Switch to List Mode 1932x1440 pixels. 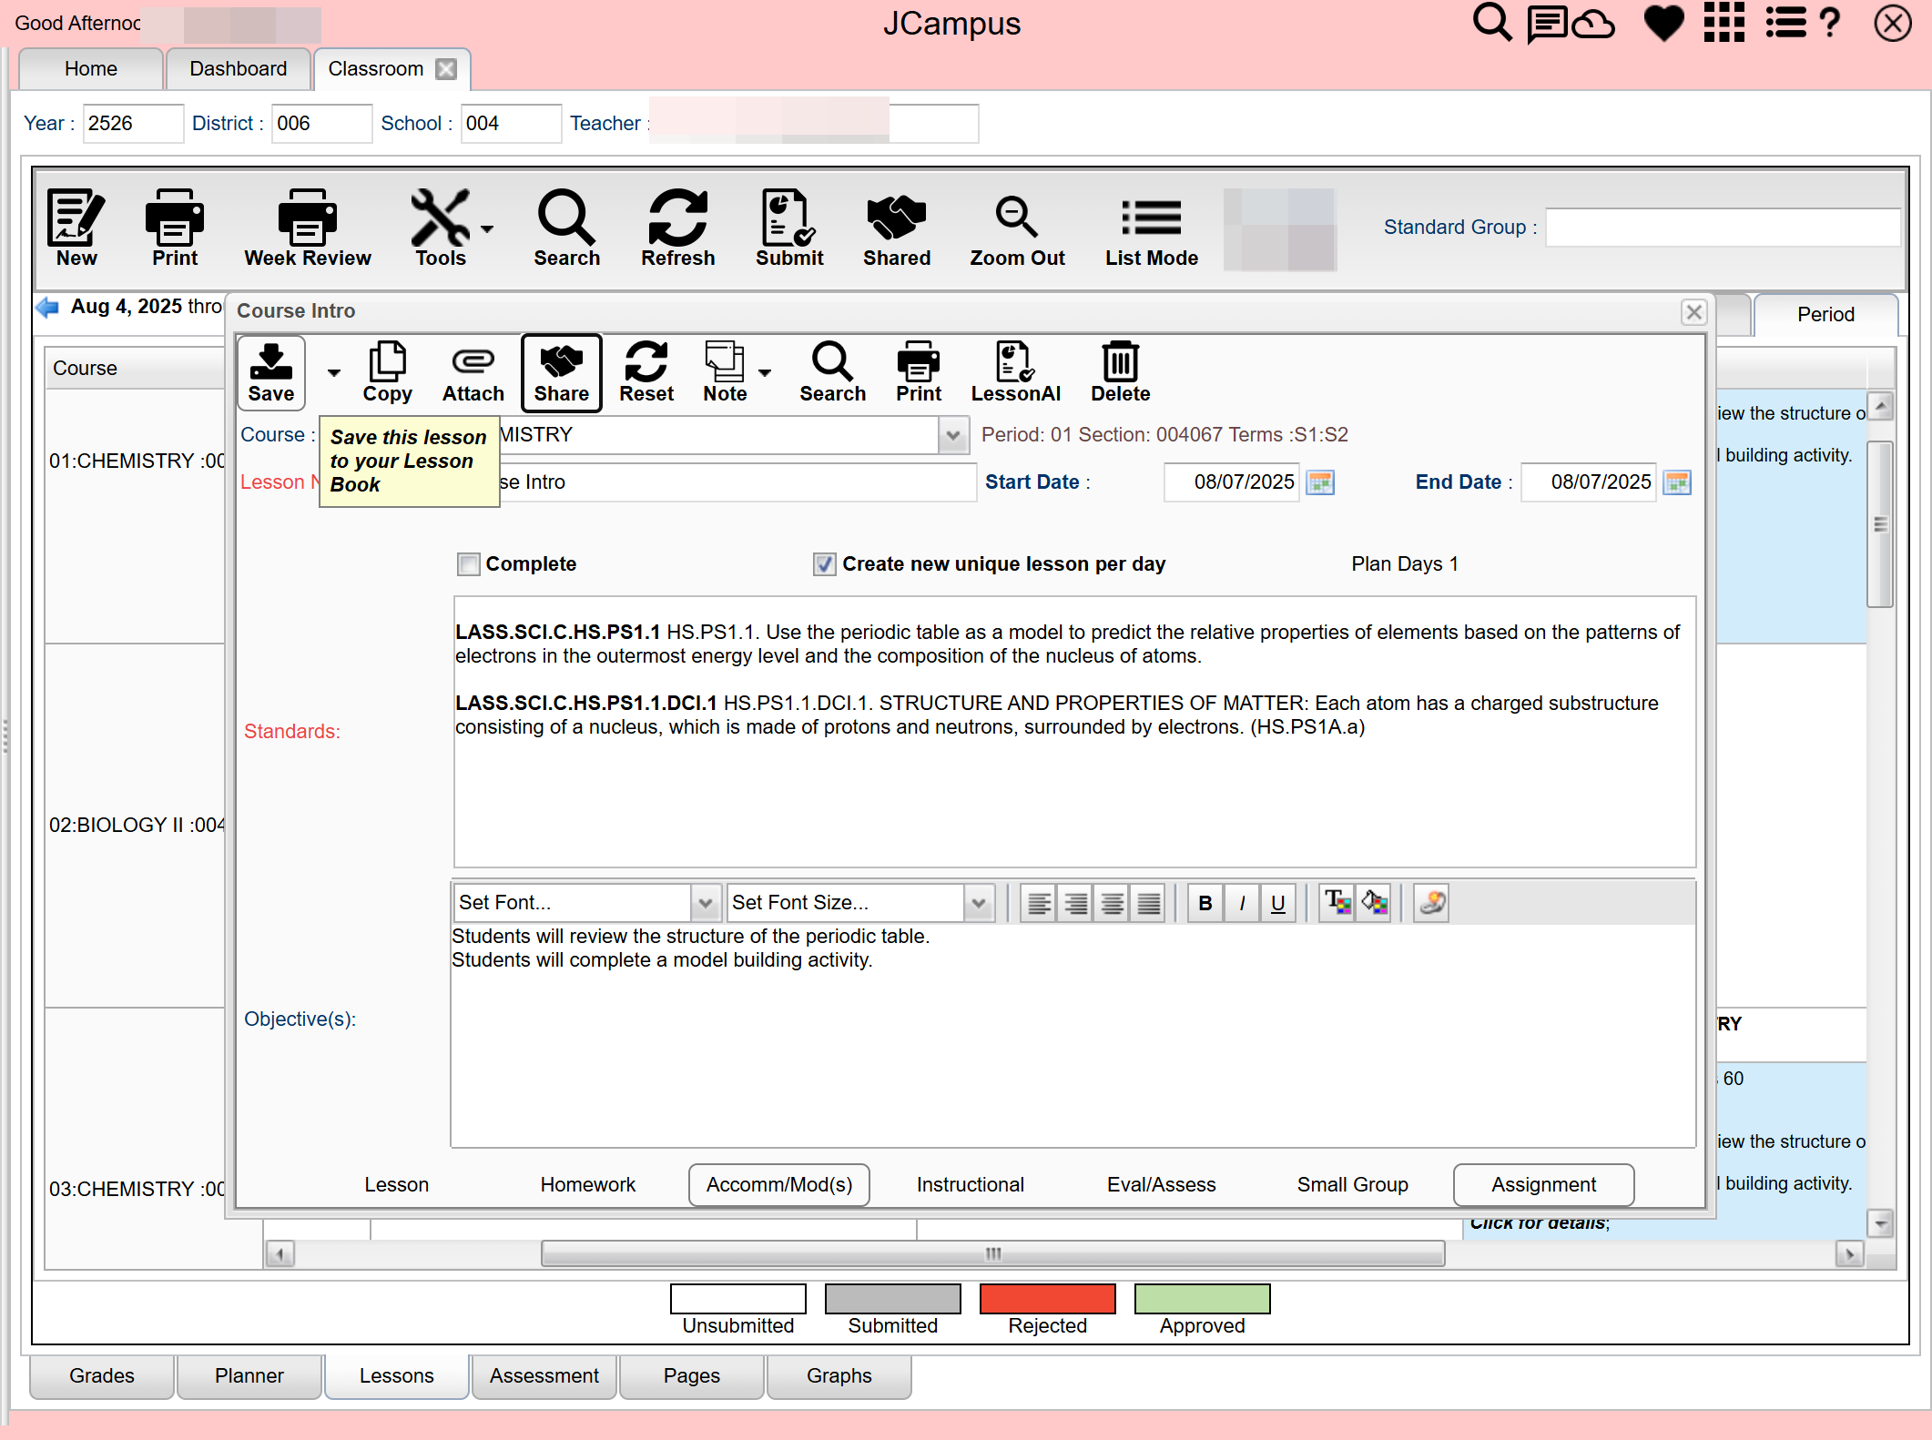tap(1152, 228)
